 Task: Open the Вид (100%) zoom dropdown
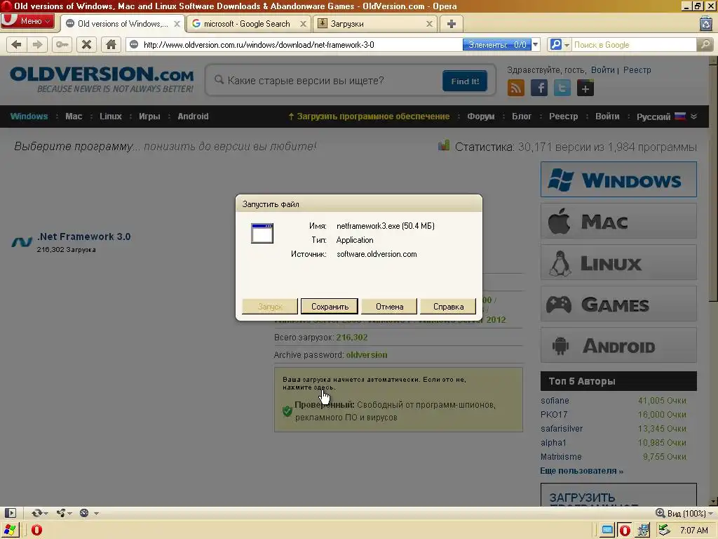(684, 513)
